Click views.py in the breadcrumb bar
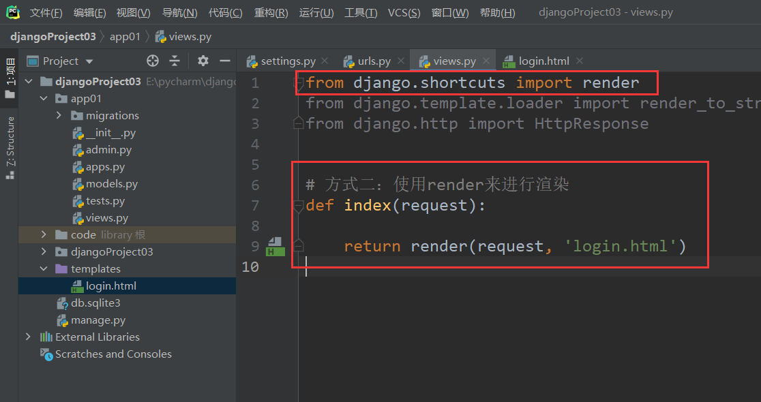 coord(183,37)
